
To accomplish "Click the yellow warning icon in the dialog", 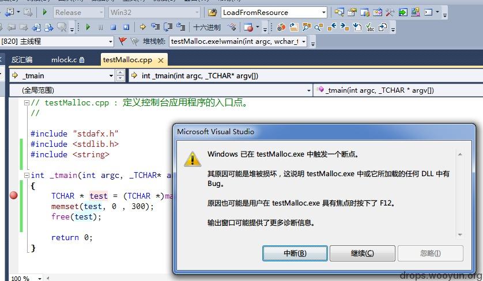I will [x=193, y=159].
